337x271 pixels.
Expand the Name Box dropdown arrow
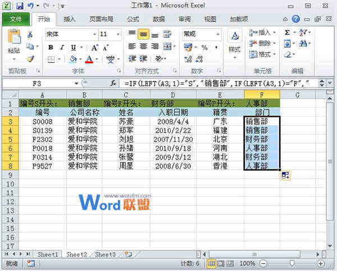[x=76, y=83]
